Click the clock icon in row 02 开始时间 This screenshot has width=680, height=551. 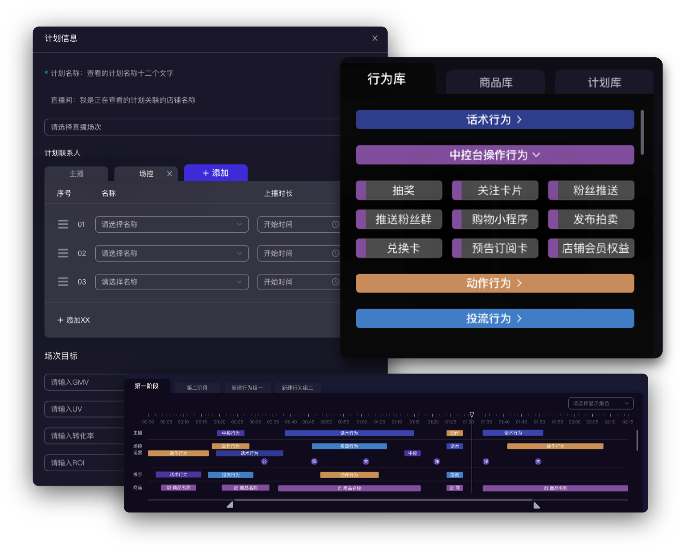335,253
